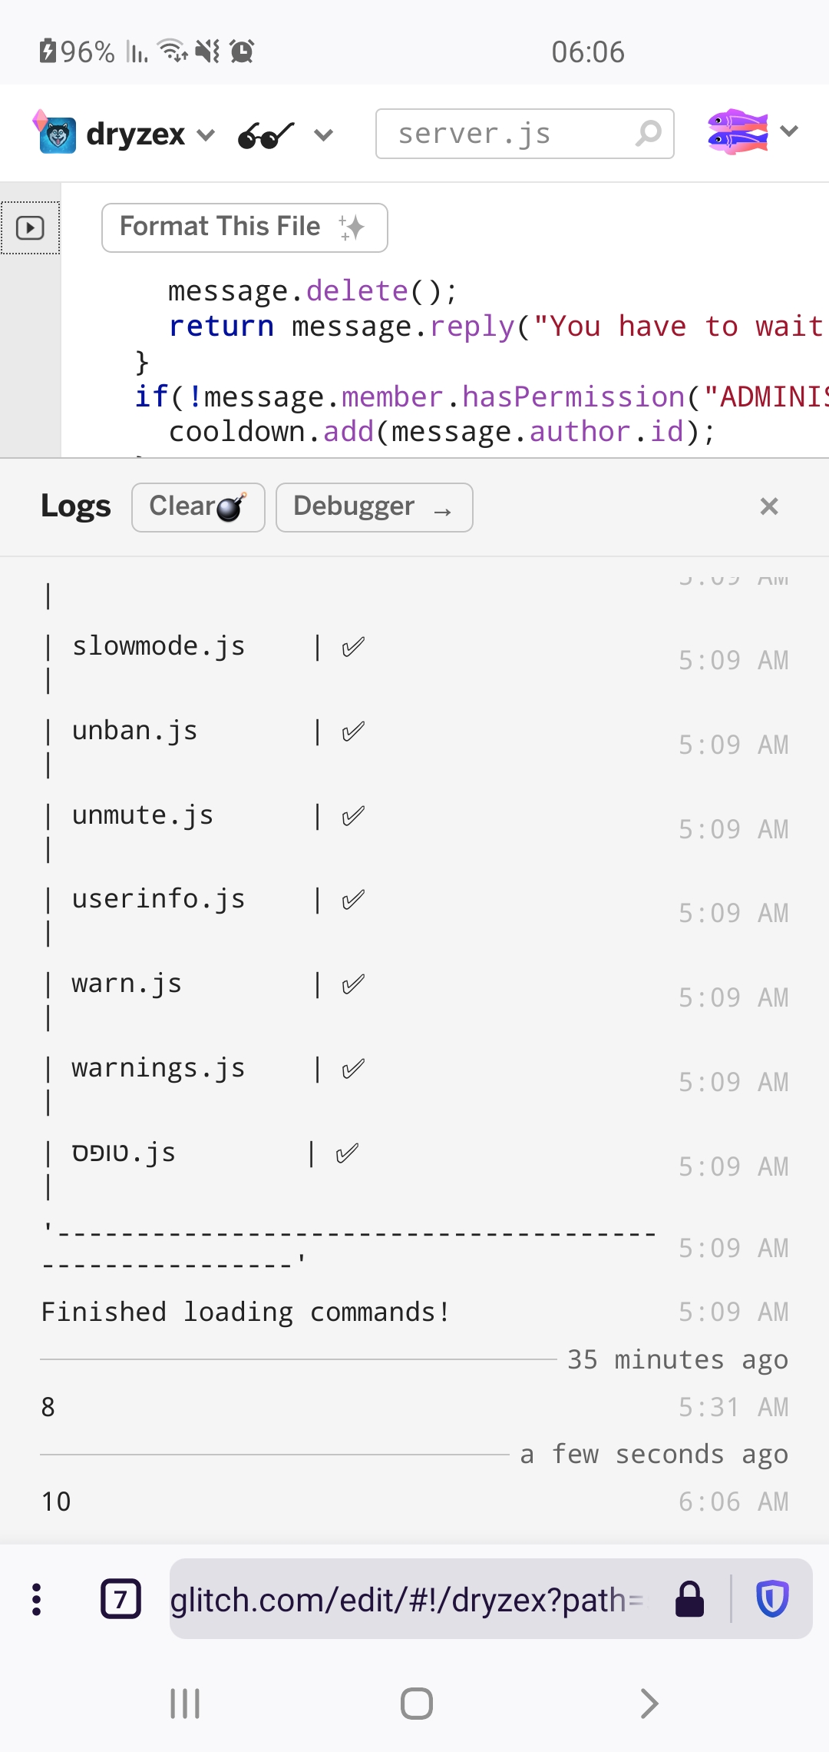The height and width of the screenshot is (1752, 829).
Task: Click the magnifier search icon
Action: click(x=649, y=134)
